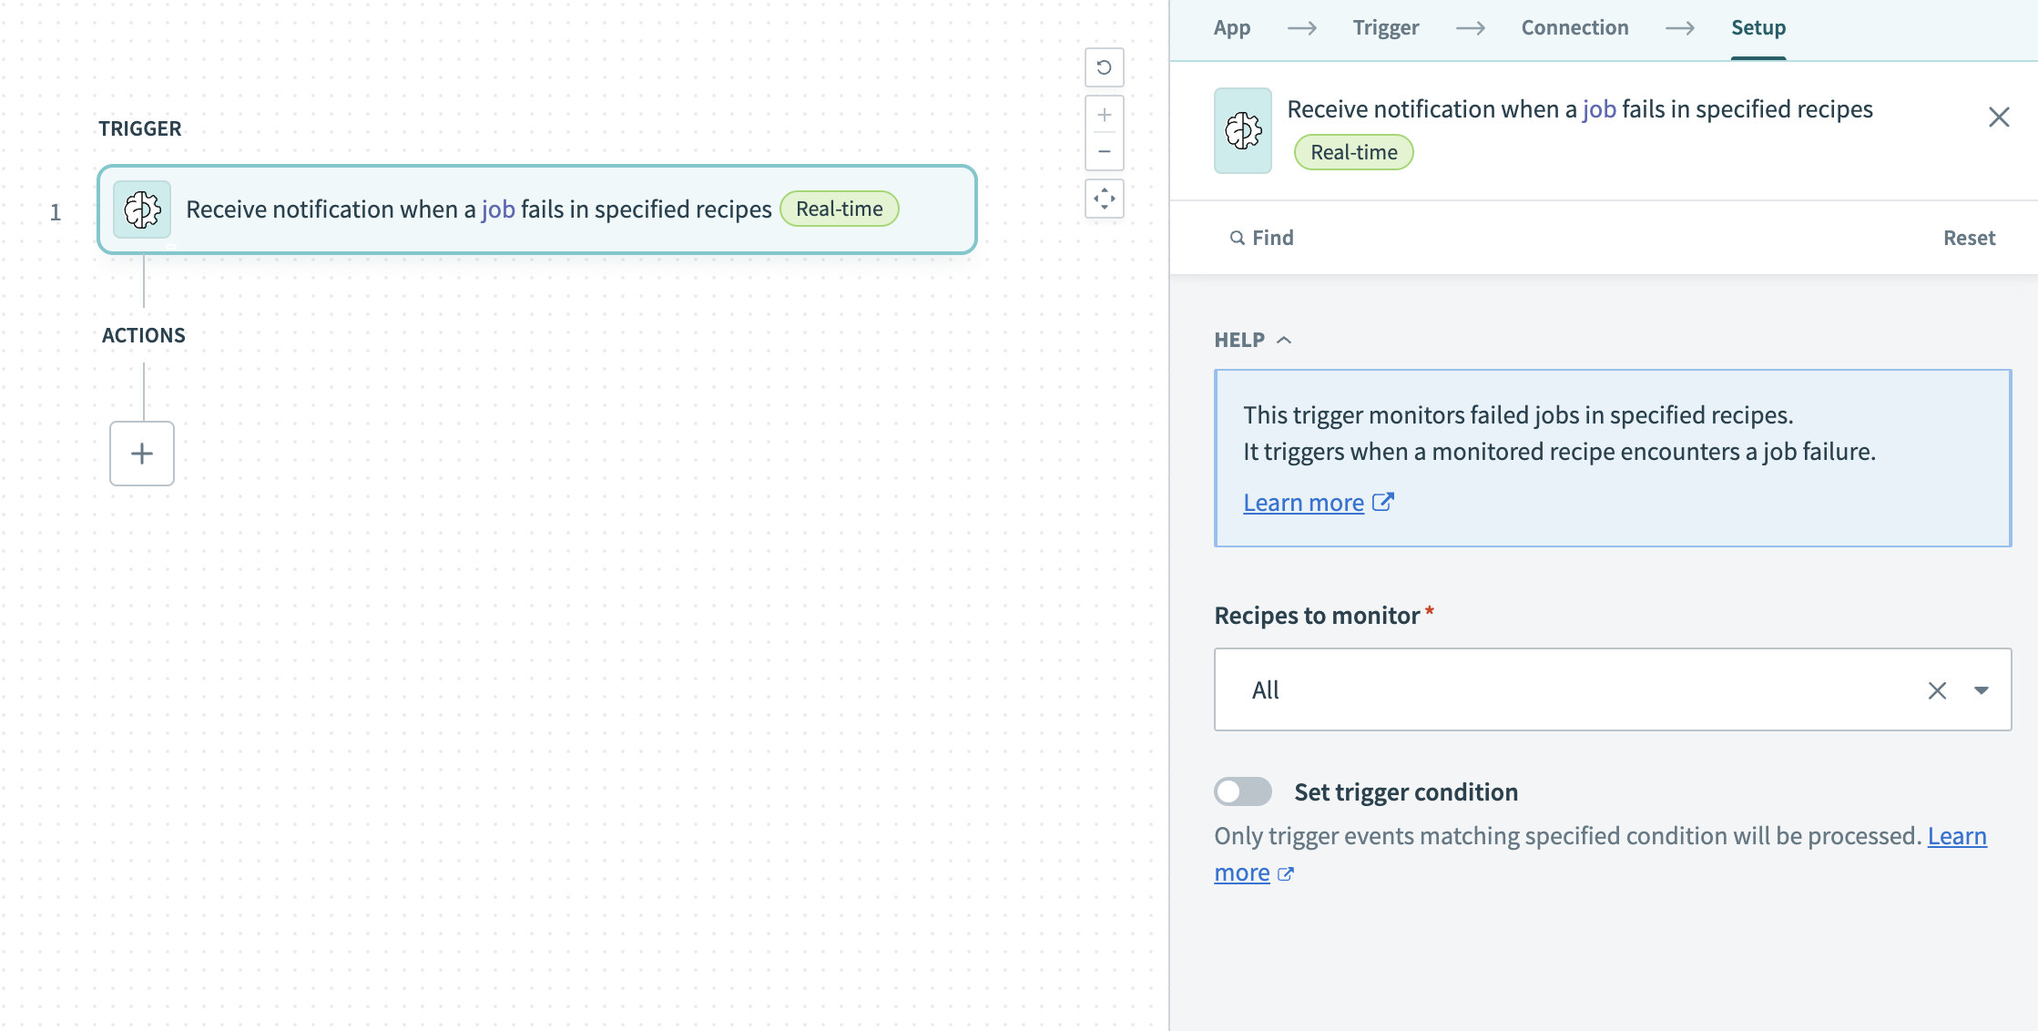Click the Reset button in the setup panel
Viewport: 2038px width, 1031px height.
1969,237
